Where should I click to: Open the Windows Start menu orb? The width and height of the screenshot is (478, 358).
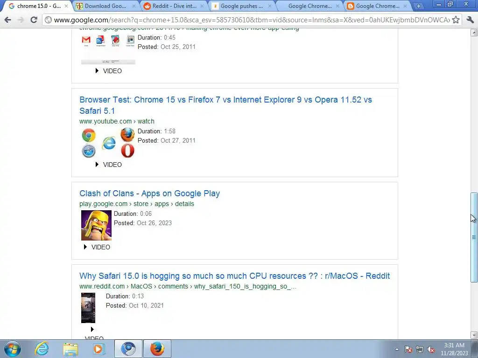click(13, 349)
